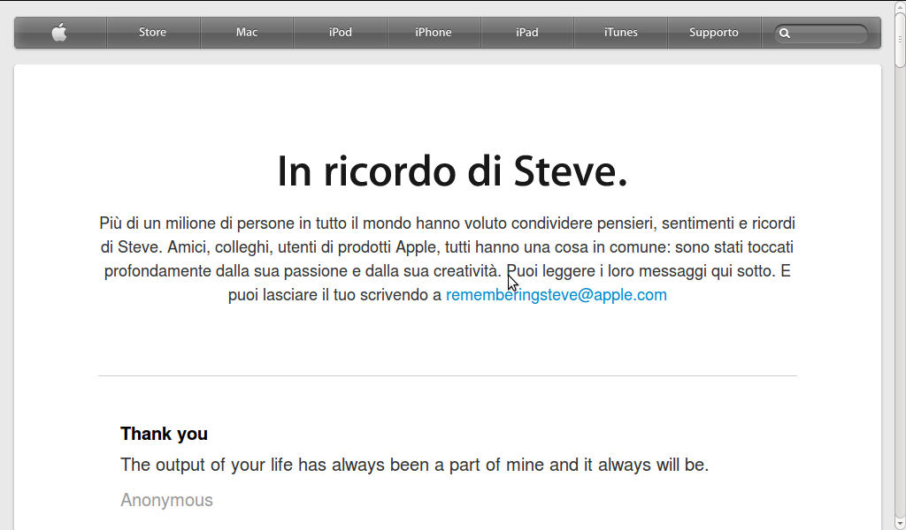The height and width of the screenshot is (530, 906).
Task: Select the iPod navigation item
Action: 341,33
